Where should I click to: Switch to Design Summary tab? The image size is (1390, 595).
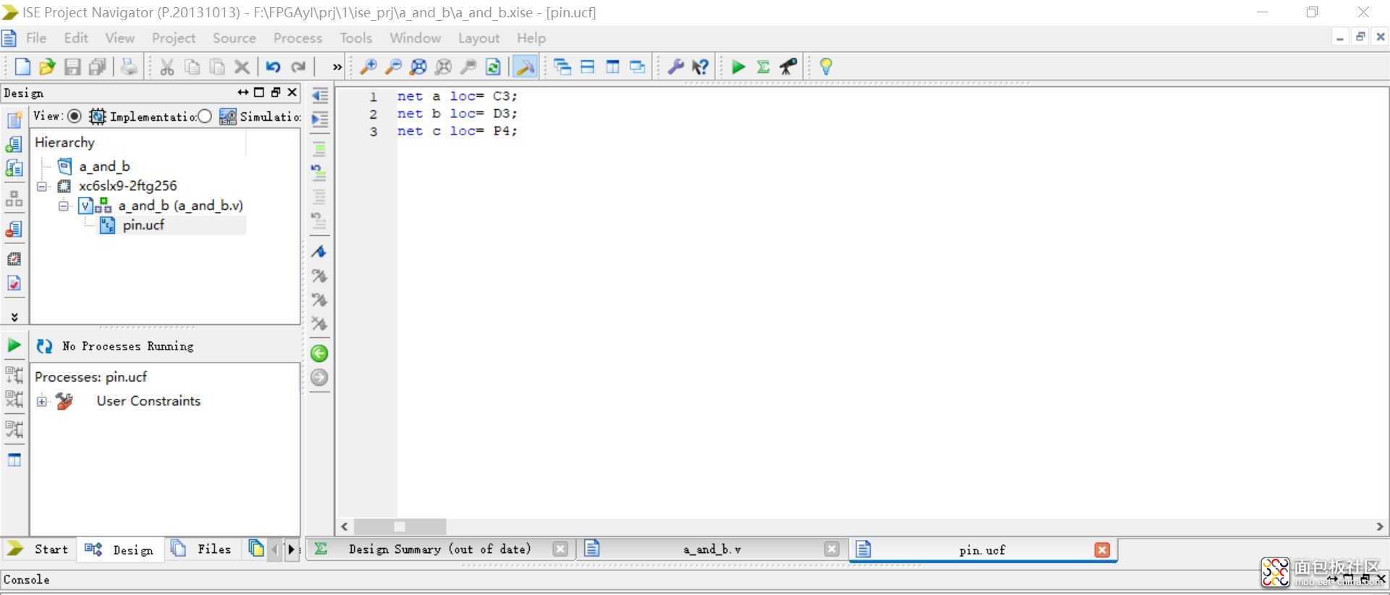point(439,549)
